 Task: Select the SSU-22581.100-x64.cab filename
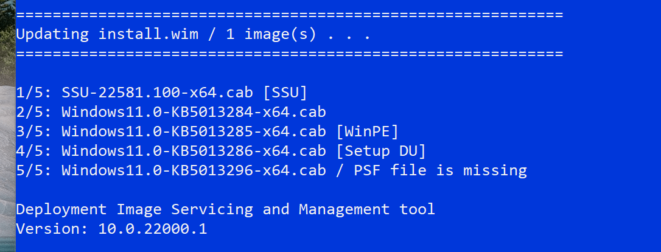[x=157, y=93]
